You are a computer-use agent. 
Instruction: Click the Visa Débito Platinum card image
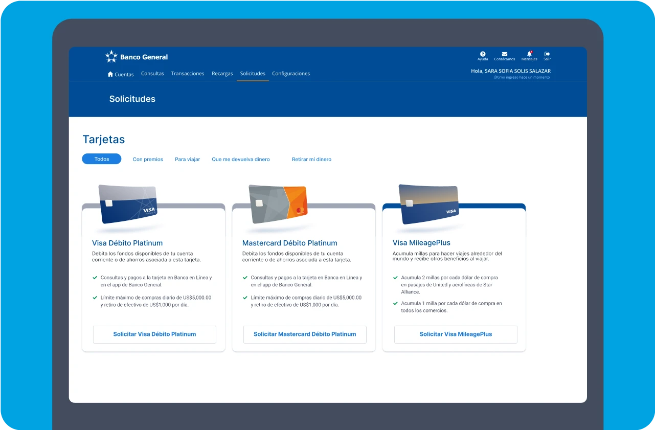128,204
